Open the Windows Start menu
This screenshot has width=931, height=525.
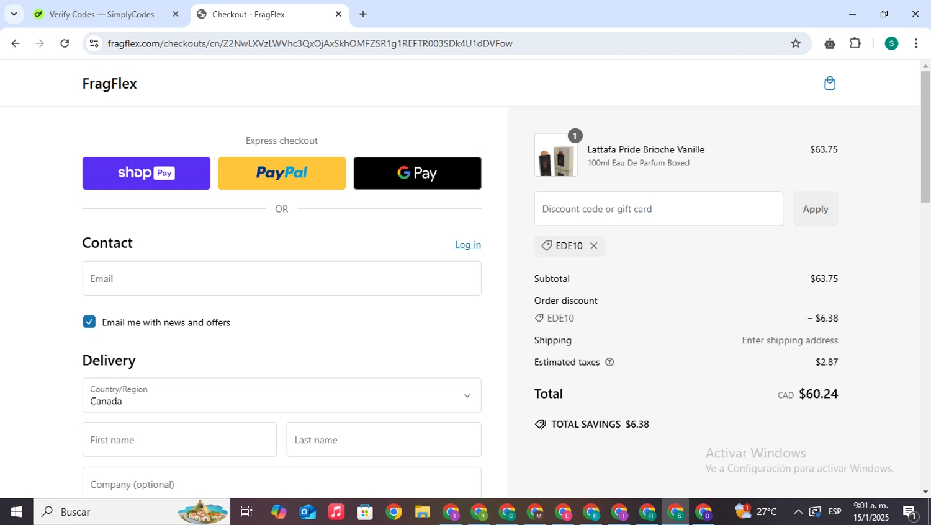point(17,512)
